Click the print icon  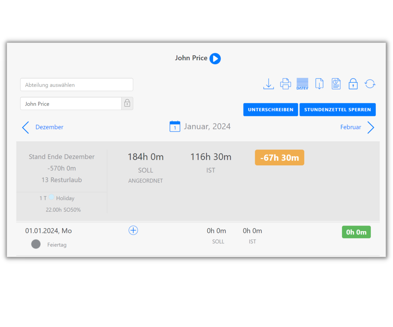click(x=285, y=84)
